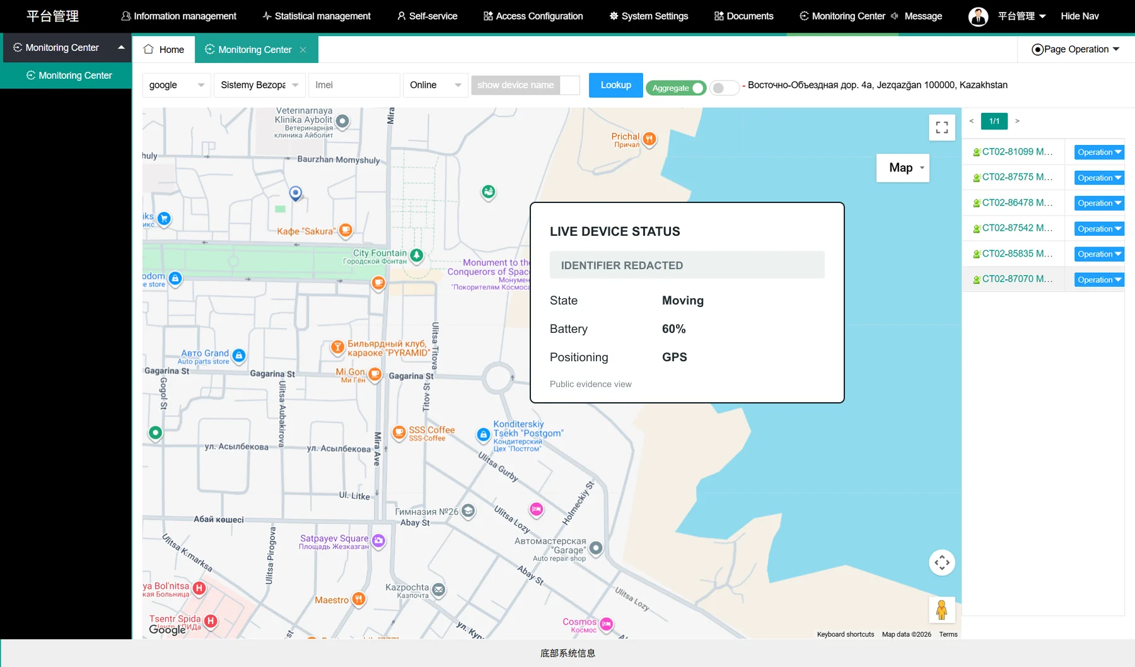Open Access Configuration menu
1135x667 pixels.
click(x=533, y=16)
